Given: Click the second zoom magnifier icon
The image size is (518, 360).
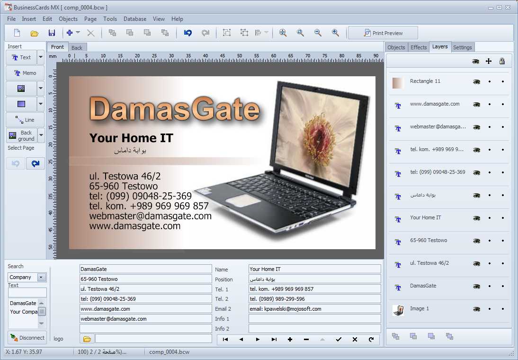Looking at the screenshot, I should coord(300,32).
